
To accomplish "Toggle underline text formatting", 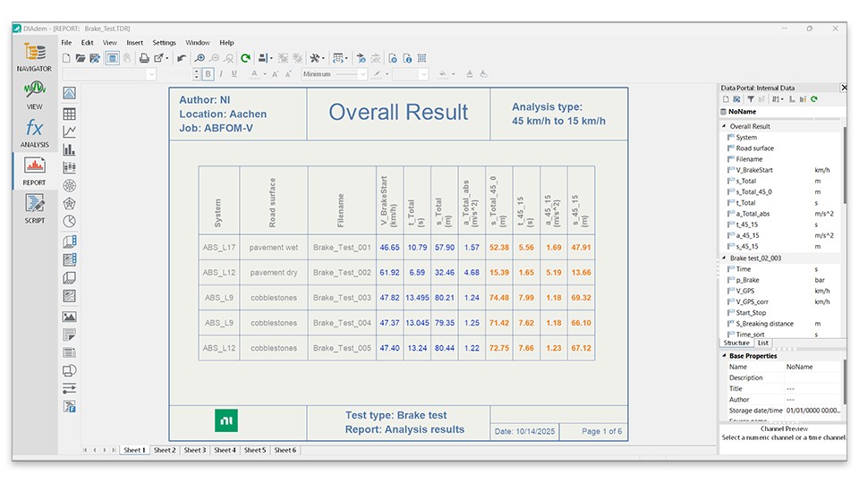I will [x=234, y=74].
